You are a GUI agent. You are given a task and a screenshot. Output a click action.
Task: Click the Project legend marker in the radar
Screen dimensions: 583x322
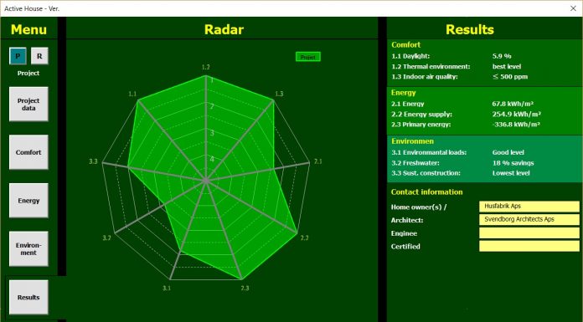pos(308,57)
